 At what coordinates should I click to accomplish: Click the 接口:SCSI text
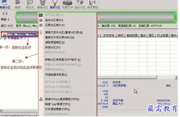pyautogui.click(x=7, y=26)
